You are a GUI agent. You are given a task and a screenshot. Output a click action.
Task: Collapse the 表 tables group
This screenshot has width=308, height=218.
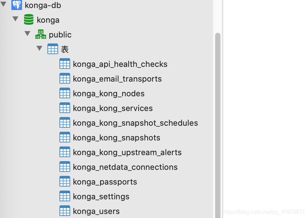tap(39, 48)
